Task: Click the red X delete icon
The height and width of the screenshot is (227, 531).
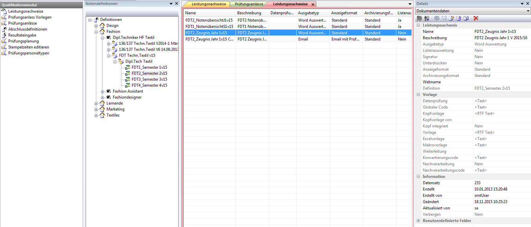Action: (476, 19)
